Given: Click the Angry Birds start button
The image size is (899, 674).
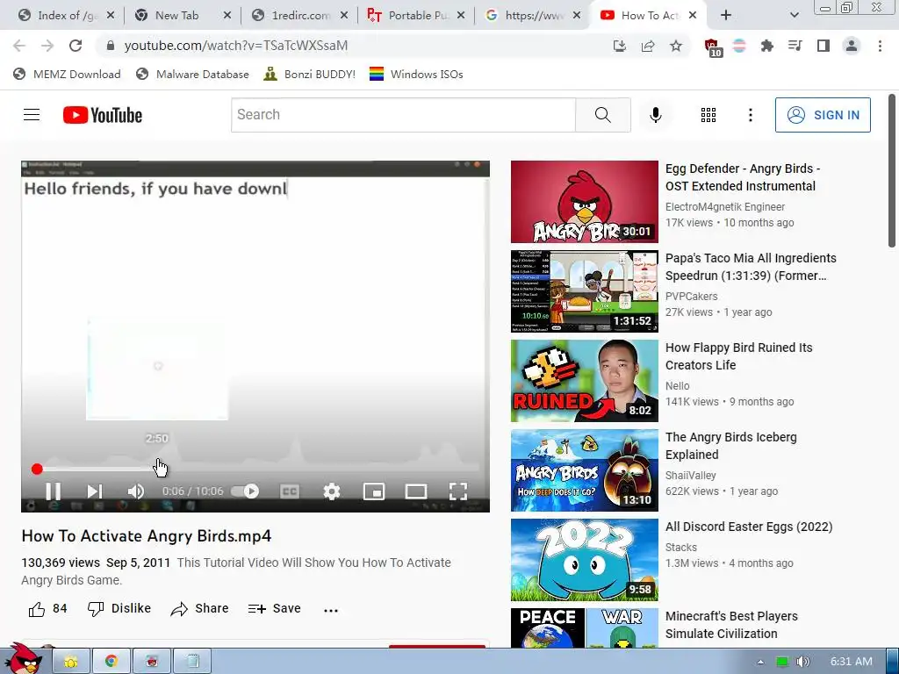Looking at the screenshot, I should [x=23, y=658].
